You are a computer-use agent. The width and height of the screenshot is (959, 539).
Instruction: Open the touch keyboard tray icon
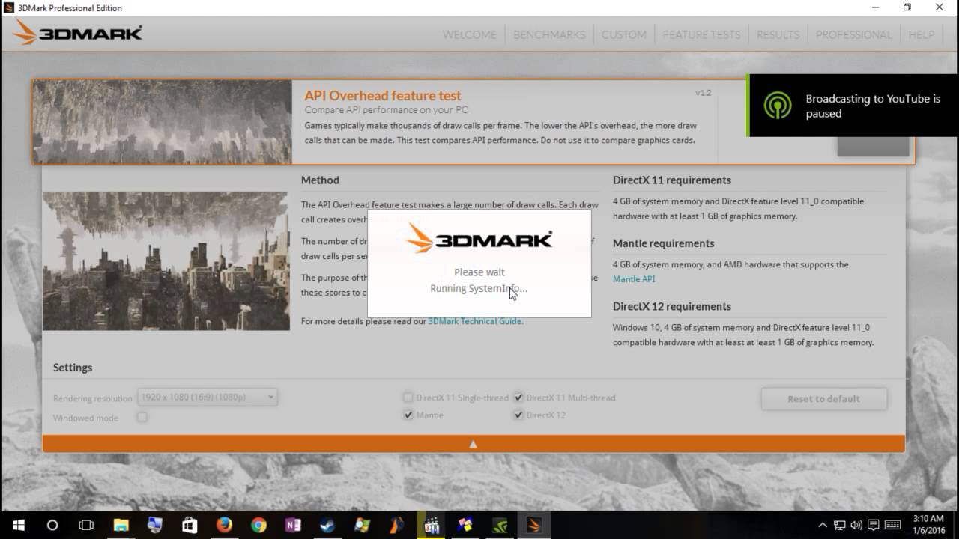pyautogui.click(x=893, y=525)
